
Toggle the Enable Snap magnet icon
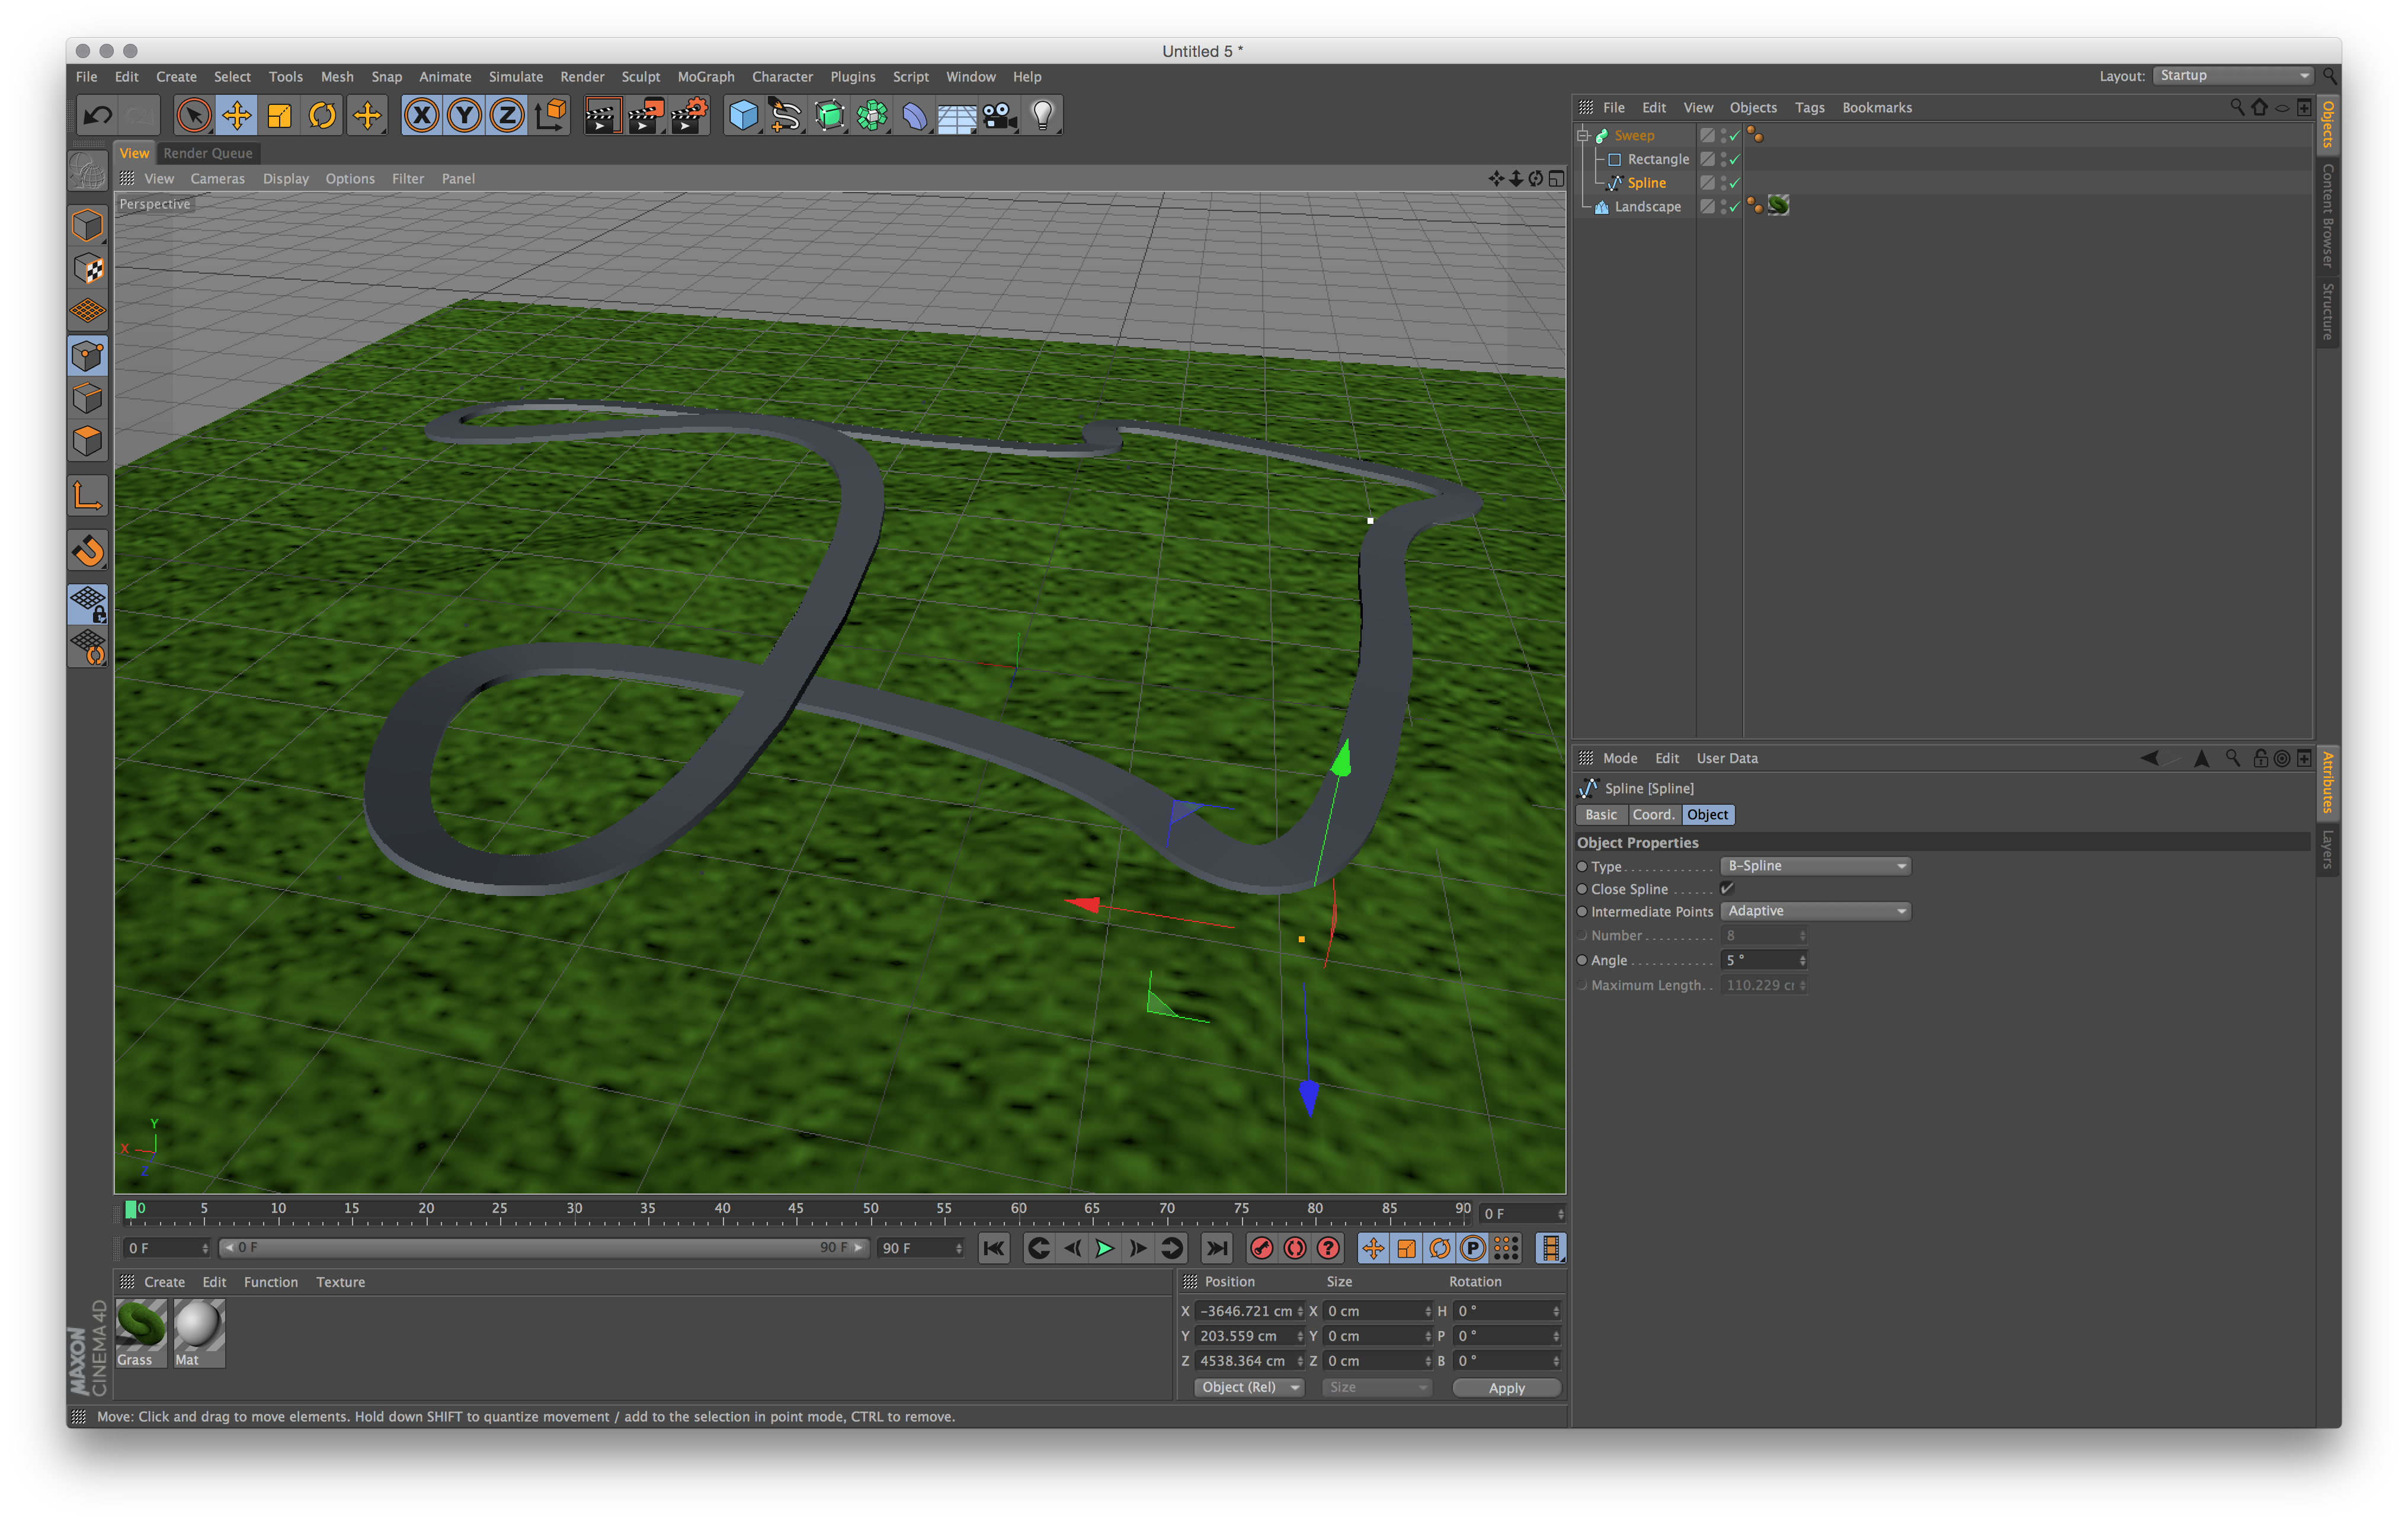(x=88, y=550)
